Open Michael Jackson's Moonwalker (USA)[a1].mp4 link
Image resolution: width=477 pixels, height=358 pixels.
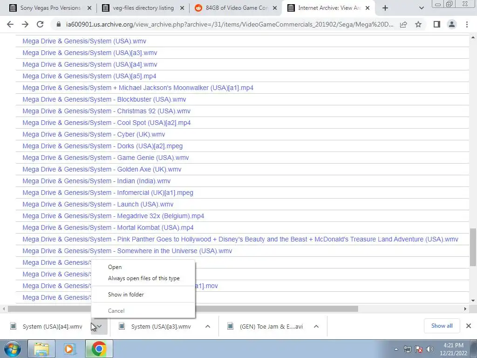138,88
